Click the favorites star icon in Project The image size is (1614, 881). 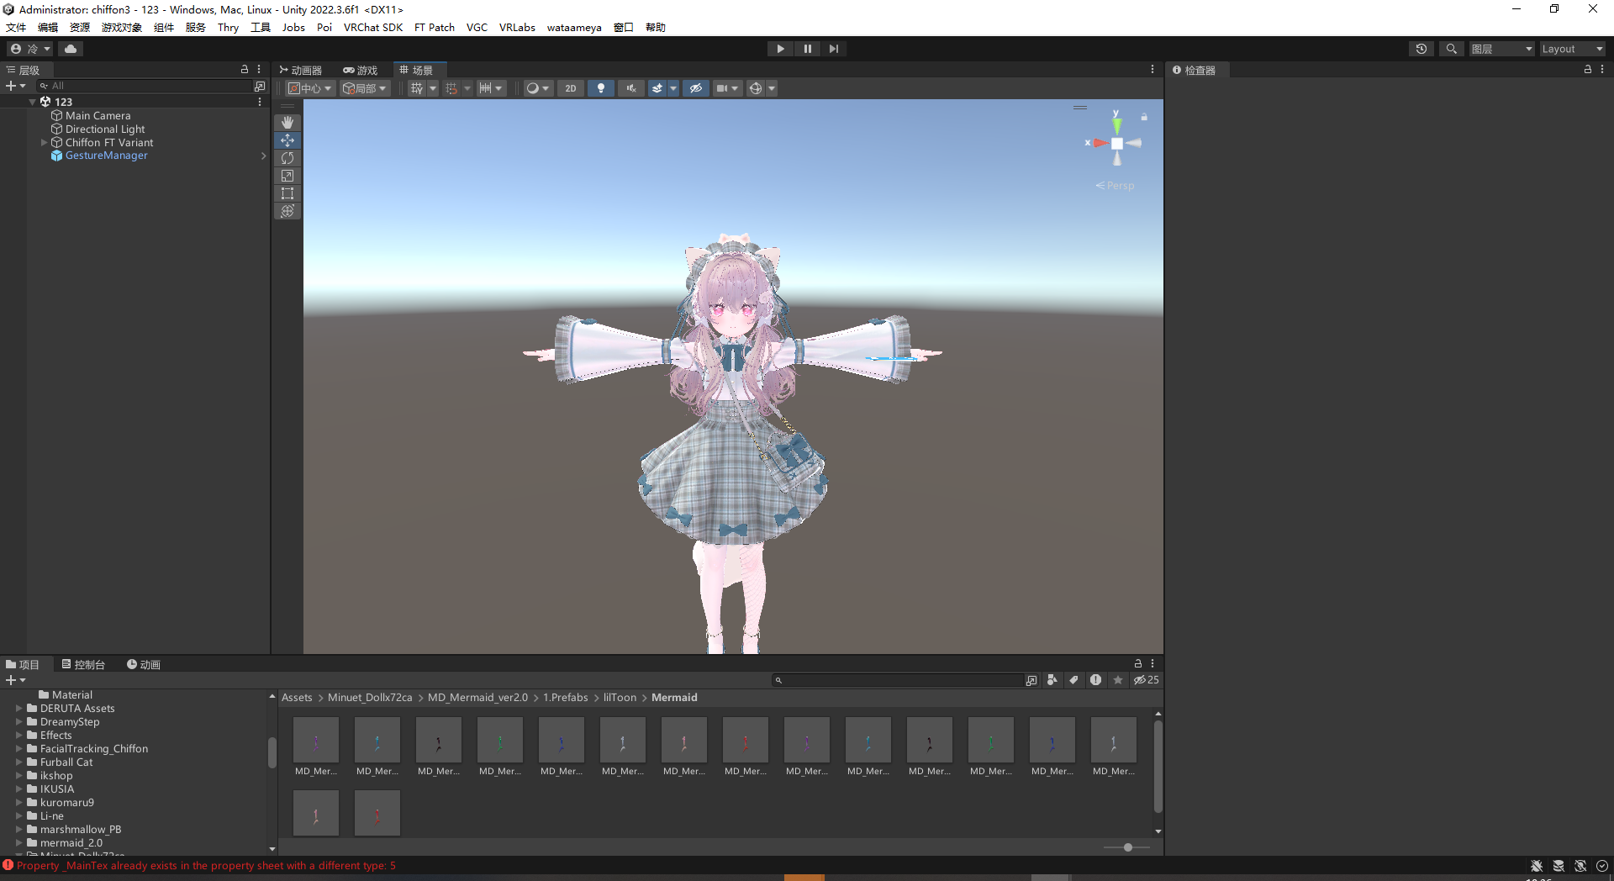1117,680
